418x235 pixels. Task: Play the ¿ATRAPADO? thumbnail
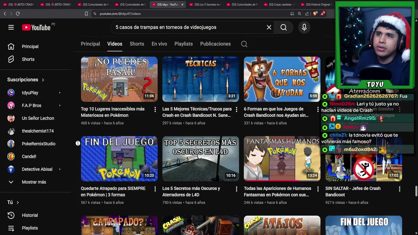(119, 226)
